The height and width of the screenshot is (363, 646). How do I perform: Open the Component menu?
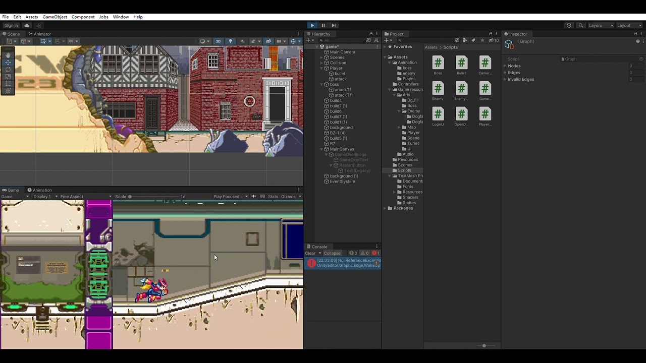(x=83, y=17)
